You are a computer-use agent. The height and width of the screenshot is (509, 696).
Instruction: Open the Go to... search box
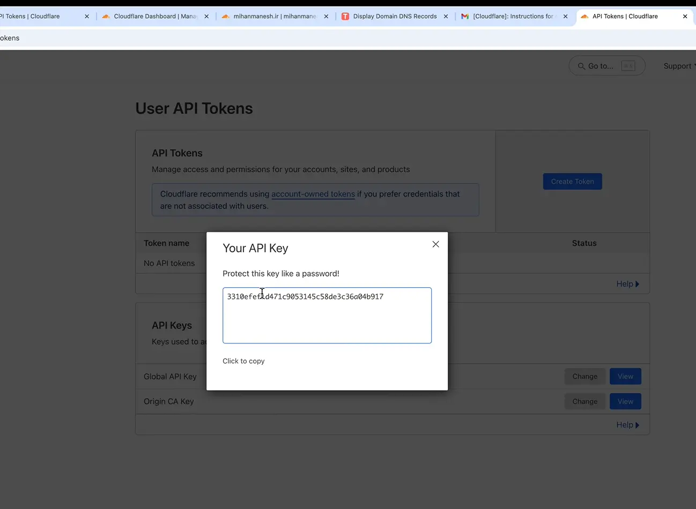click(x=607, y=66)
